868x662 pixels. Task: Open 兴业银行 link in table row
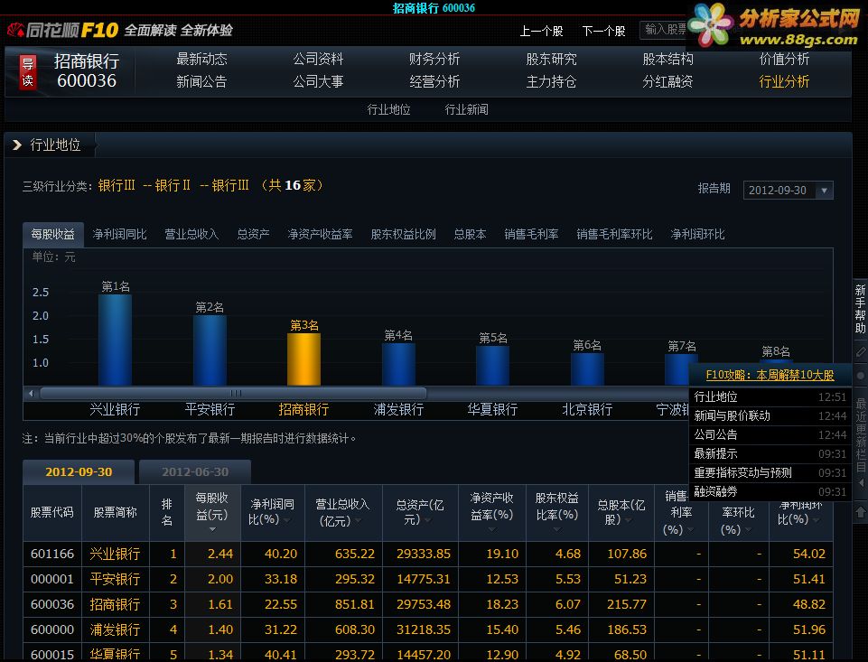pyautogui.click(x=115, y=554)
